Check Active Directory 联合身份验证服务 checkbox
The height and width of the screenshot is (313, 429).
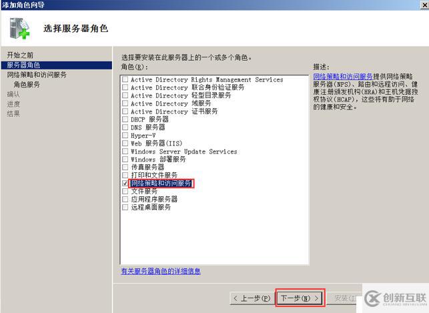click(125, 87)
